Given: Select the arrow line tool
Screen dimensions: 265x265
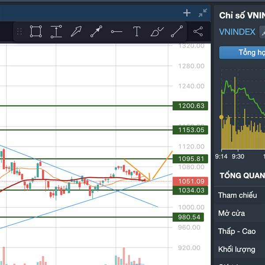Looking at the screenshot, I should pos(96,31).
